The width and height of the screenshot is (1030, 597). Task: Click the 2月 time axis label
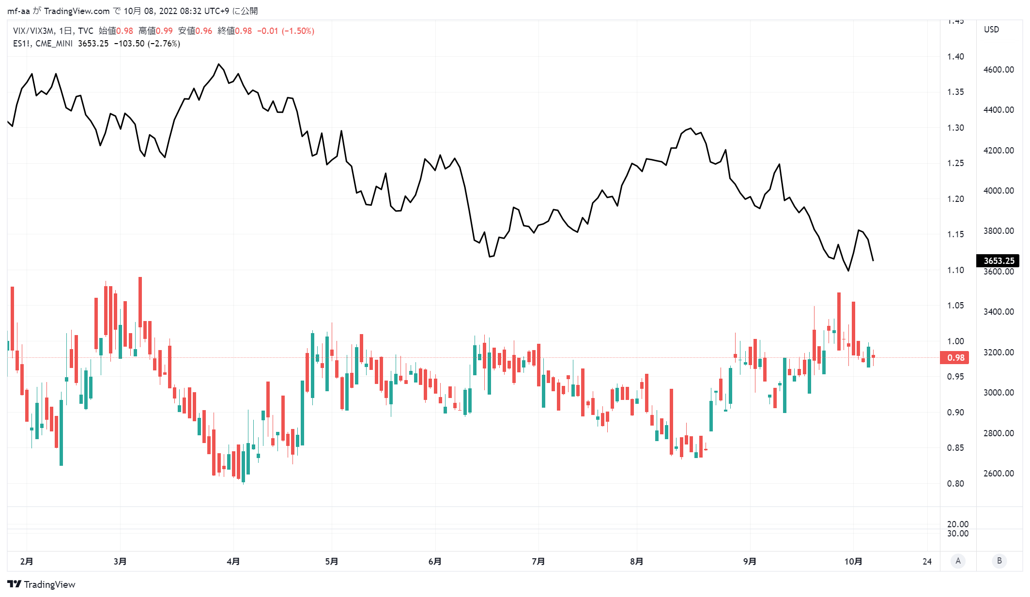pyautogui.click(x=27, y=562)
